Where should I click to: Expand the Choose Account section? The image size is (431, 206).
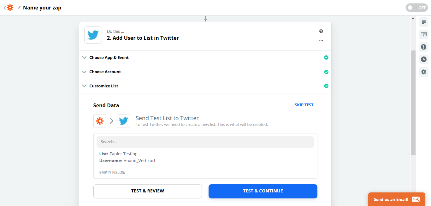click(205, 72)
